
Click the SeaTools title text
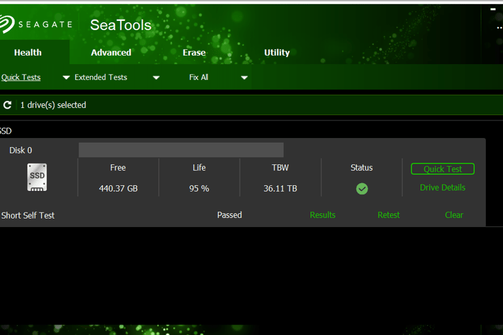121,25
